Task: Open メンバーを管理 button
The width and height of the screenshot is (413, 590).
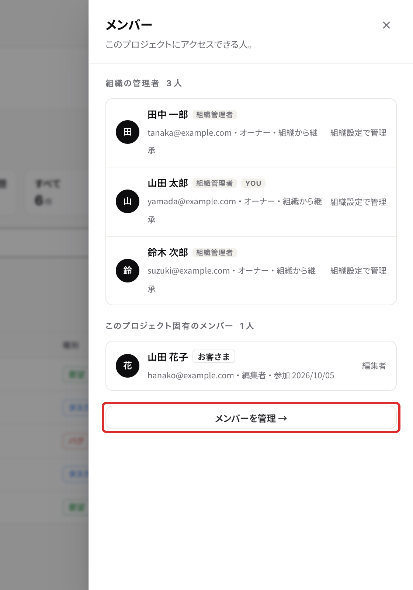Action: [x=251, y=418]
